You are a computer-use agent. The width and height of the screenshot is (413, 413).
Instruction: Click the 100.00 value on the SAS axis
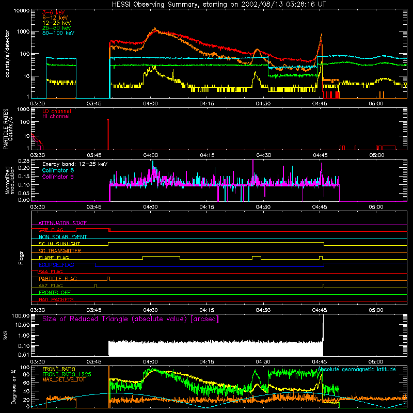[21, 315]
